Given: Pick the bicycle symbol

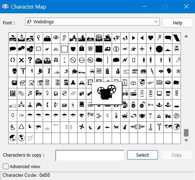Looking at the screenshot, I should pos(56,49).
